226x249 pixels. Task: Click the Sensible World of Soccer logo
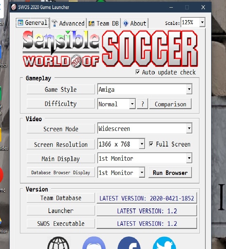(x=110, y=48)
